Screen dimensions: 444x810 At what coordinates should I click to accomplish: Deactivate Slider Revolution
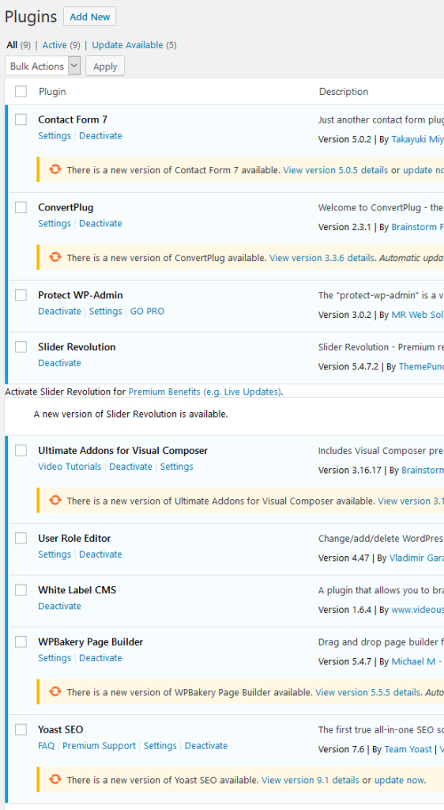(60, 362)
